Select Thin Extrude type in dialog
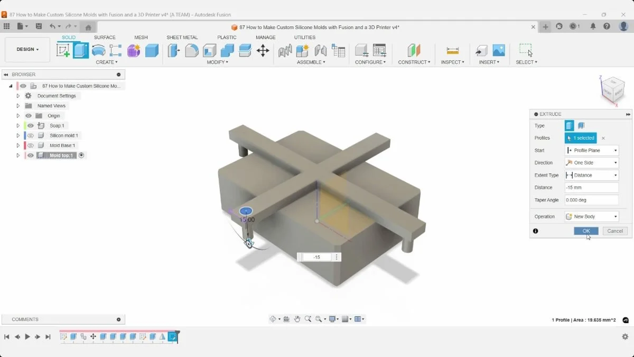 pyautogui.click(x=581, y=125)
